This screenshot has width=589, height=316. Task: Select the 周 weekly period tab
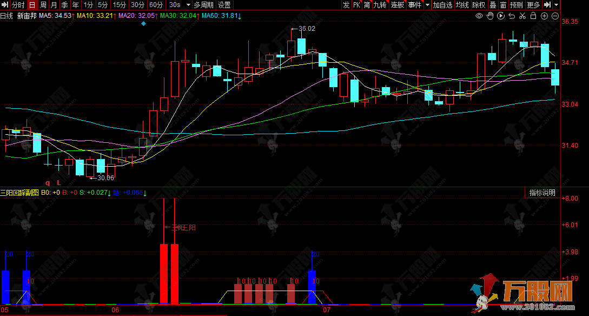point(43,5)
